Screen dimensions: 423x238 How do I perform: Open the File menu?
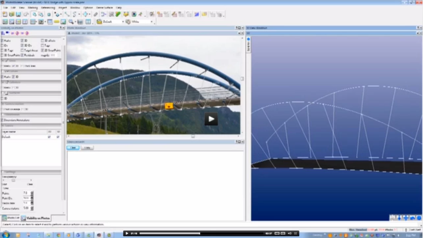point(5,8)
